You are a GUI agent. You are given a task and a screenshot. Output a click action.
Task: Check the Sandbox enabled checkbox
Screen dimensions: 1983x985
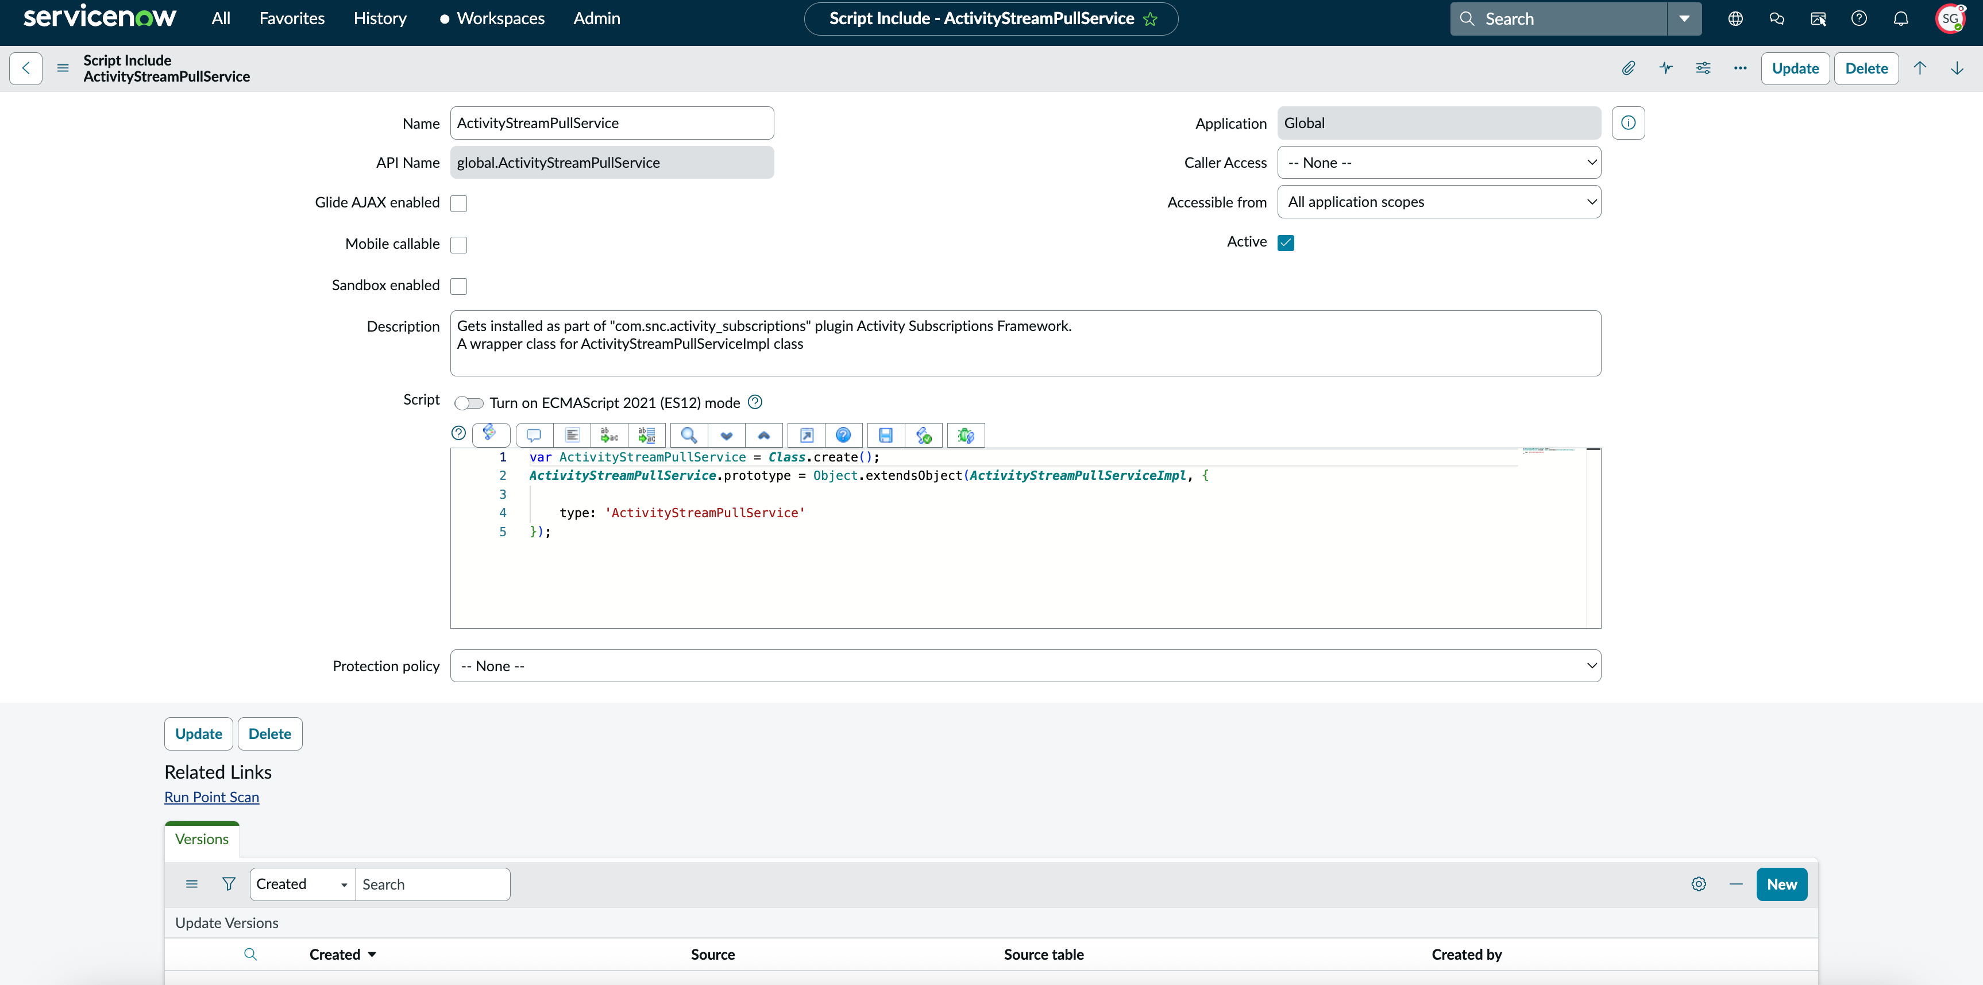[x=459, y=287]
